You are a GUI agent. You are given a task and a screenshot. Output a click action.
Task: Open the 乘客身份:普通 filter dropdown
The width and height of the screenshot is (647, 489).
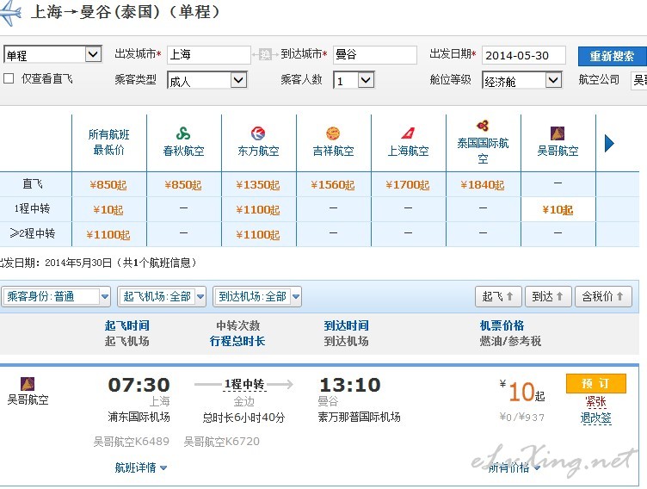57,296
